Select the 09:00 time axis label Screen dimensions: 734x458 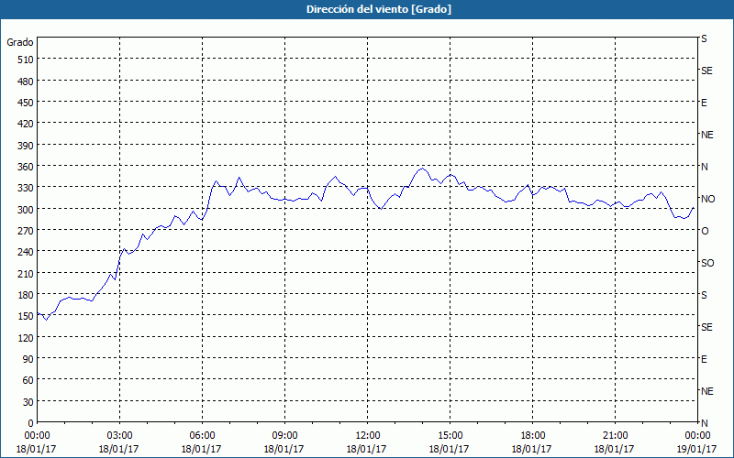click(284, 436)
